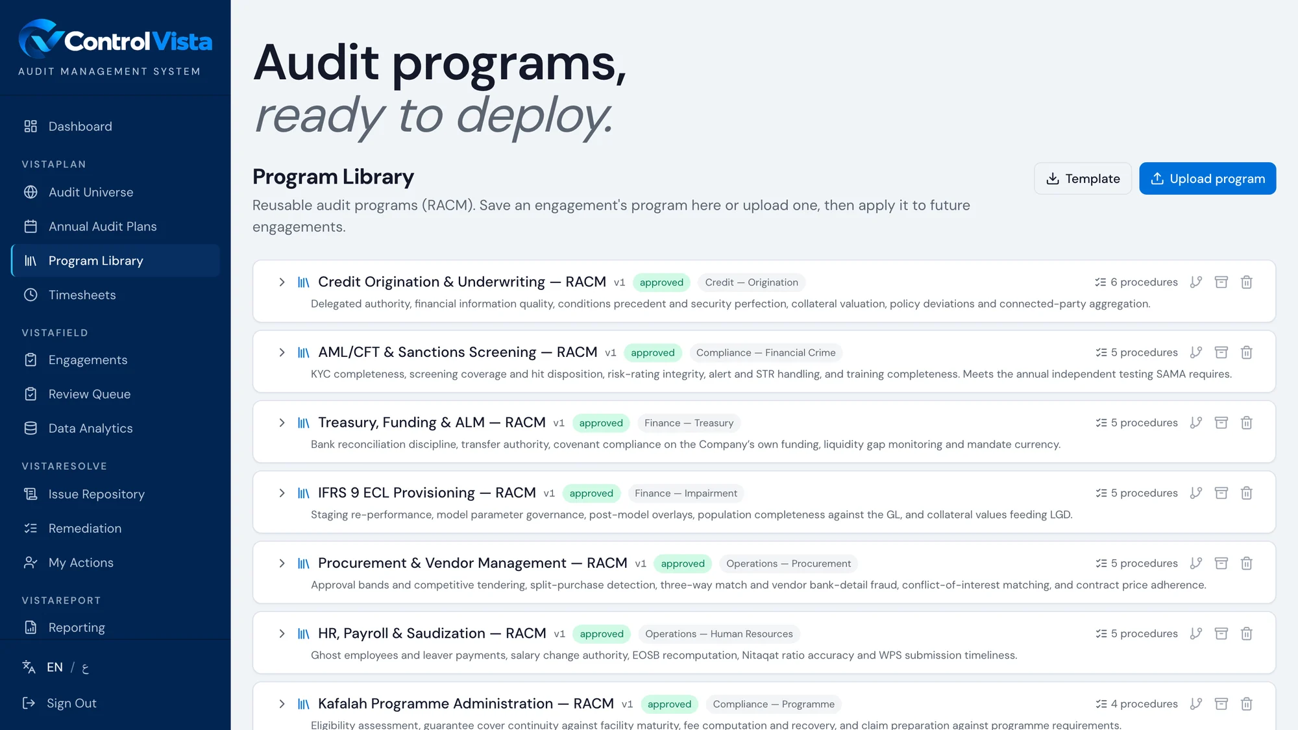
Task: Delete the Credit Origination & Underwriting program
Action: click(1247, 282)
